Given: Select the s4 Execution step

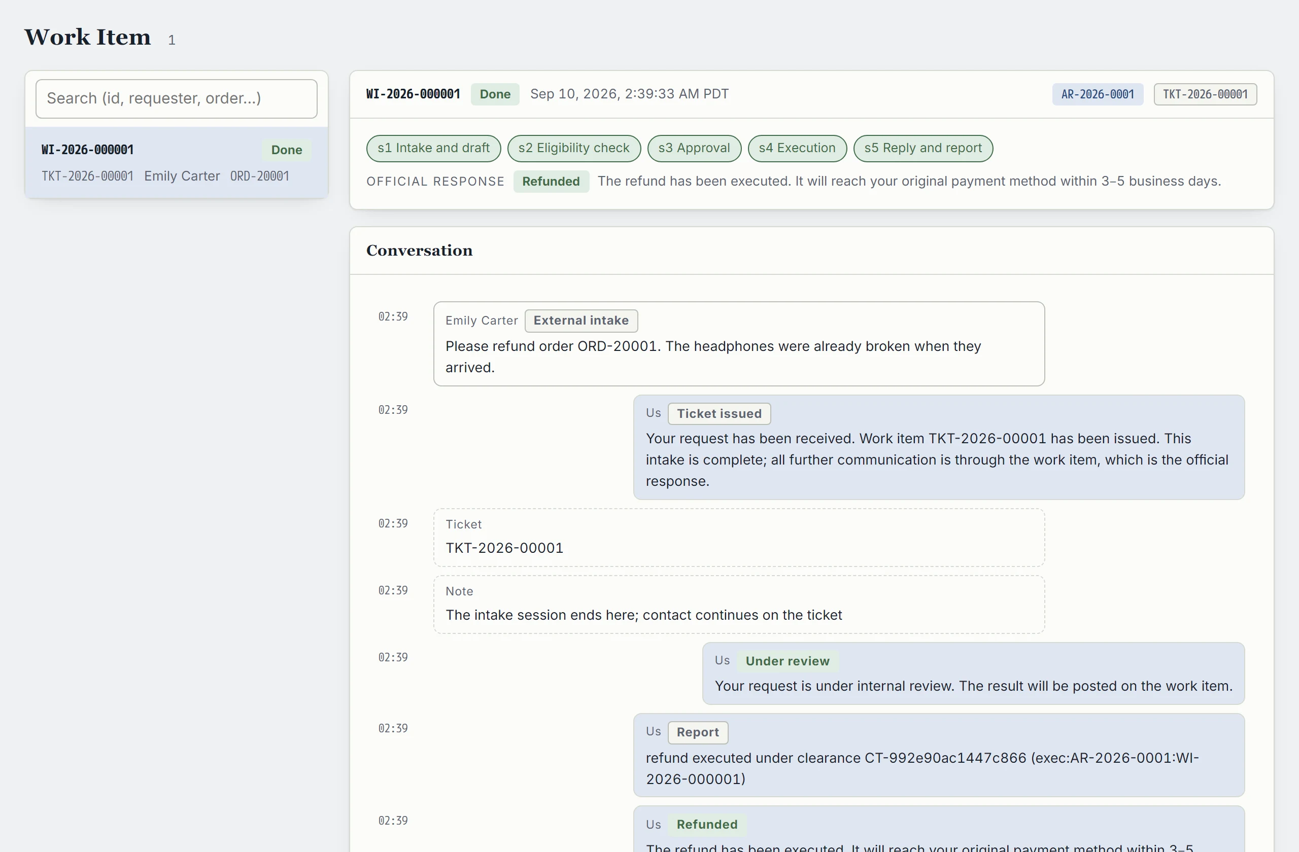Looking at the screenshot, I should click(797, 149).
